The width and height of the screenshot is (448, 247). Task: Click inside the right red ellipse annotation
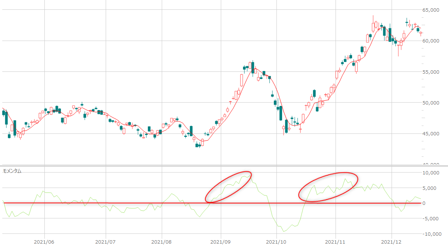click(328, 187)
